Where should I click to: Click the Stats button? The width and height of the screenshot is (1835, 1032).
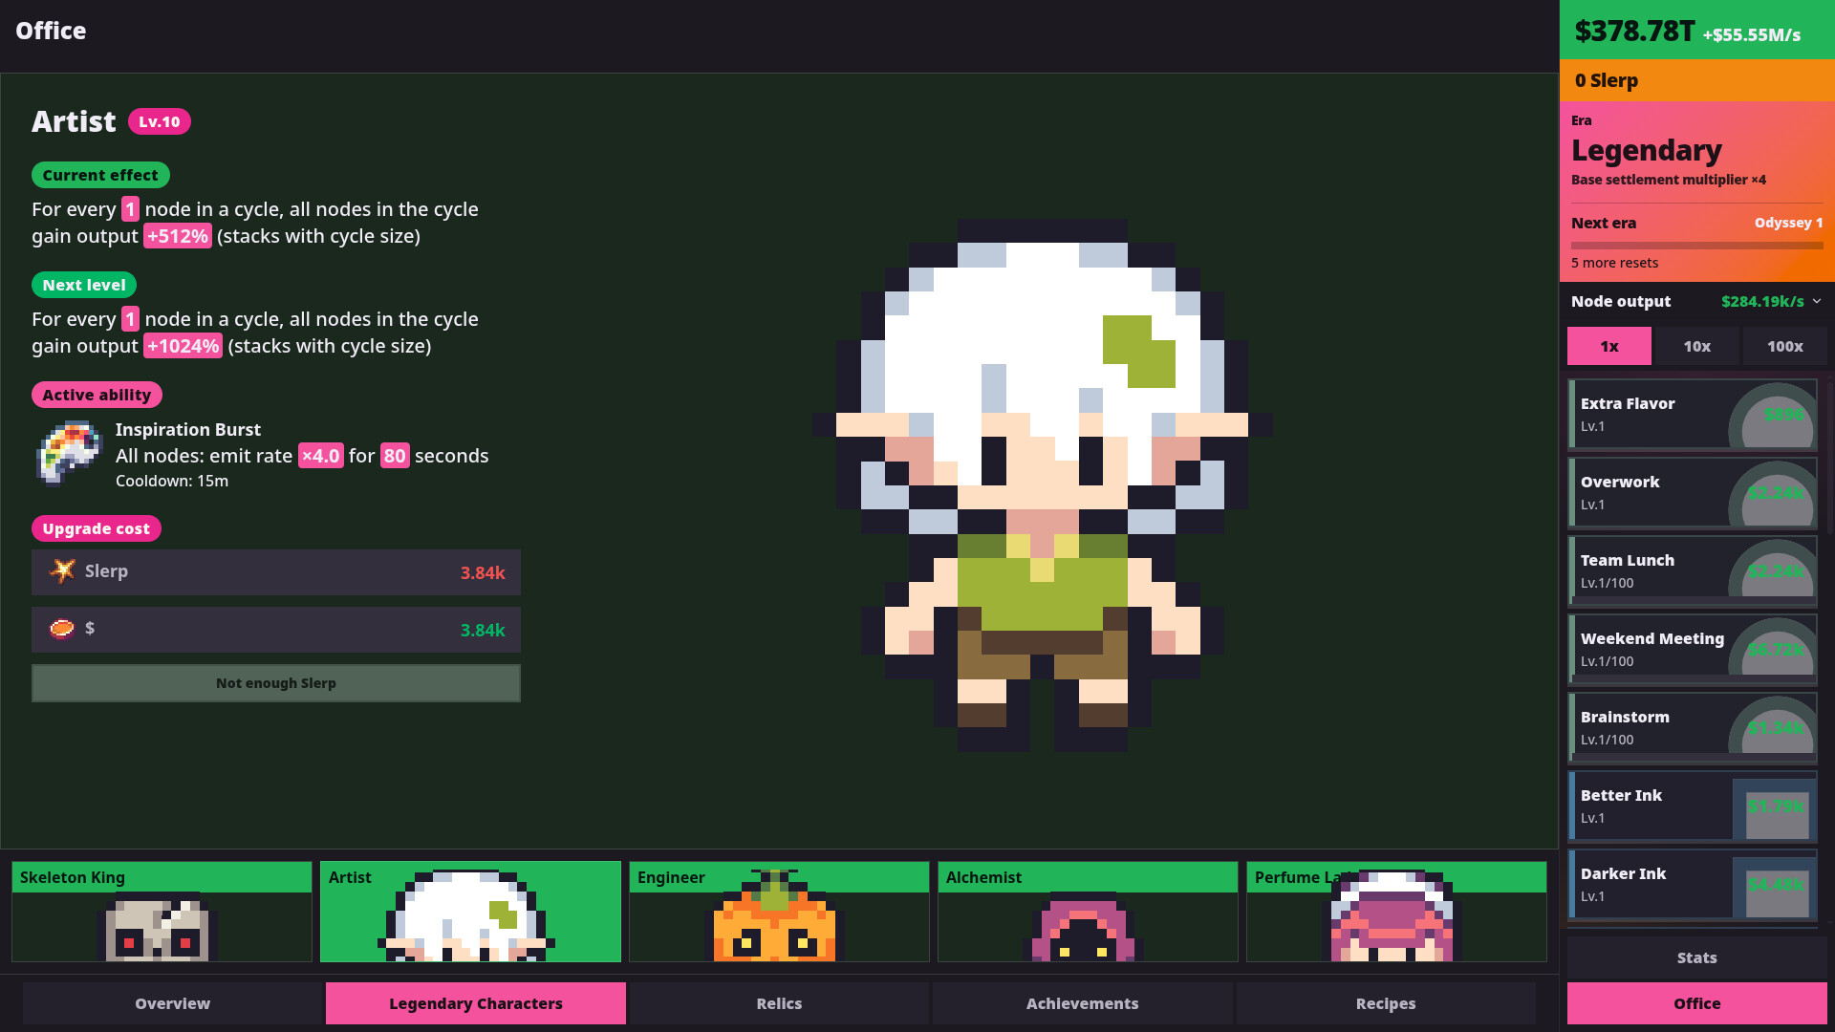[x=1697, y=957]
